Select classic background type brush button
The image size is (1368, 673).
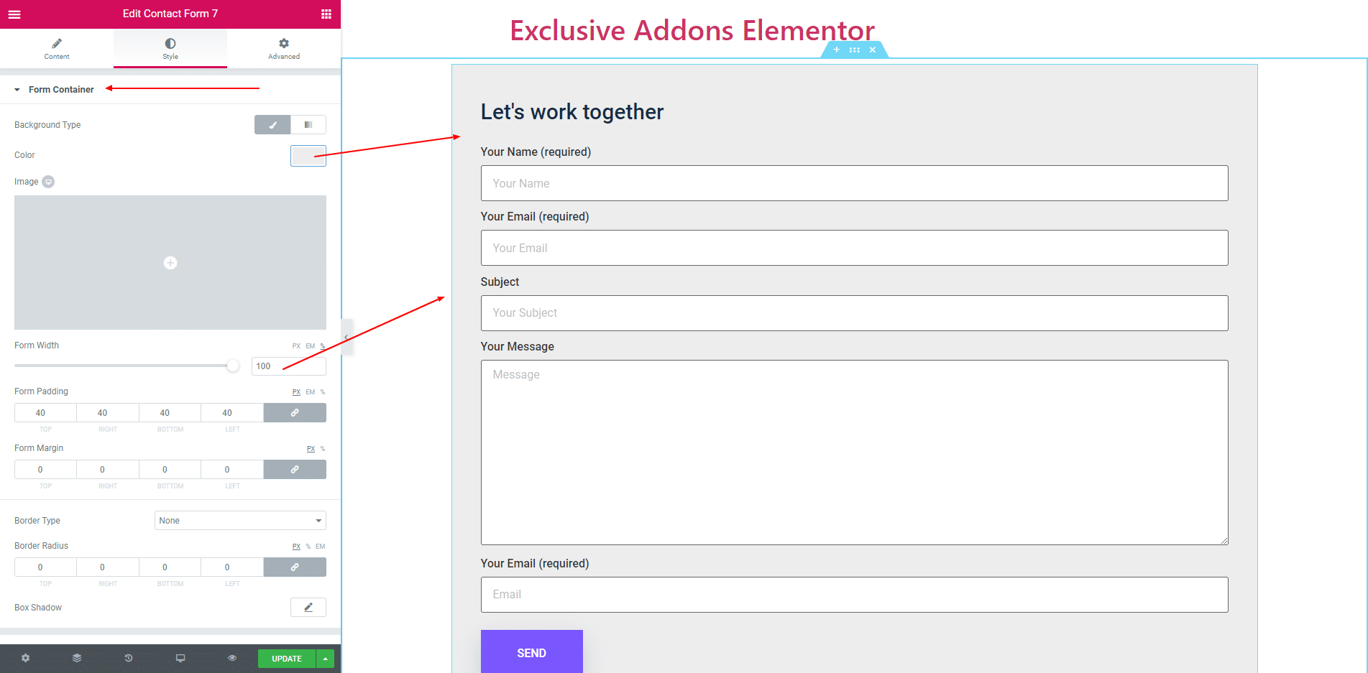point(272,125)
